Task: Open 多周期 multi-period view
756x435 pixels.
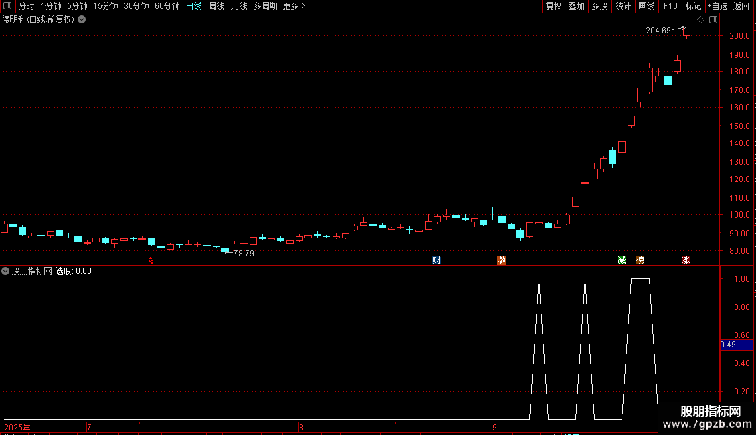Action: (265, 6)
